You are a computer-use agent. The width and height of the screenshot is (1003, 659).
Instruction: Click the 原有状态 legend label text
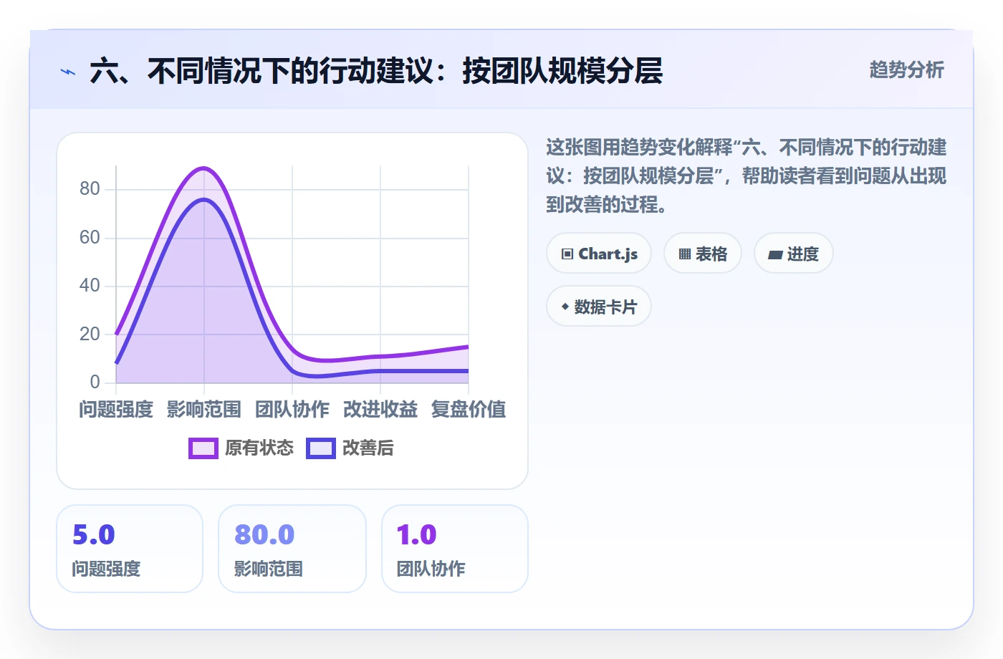[259, 448]
